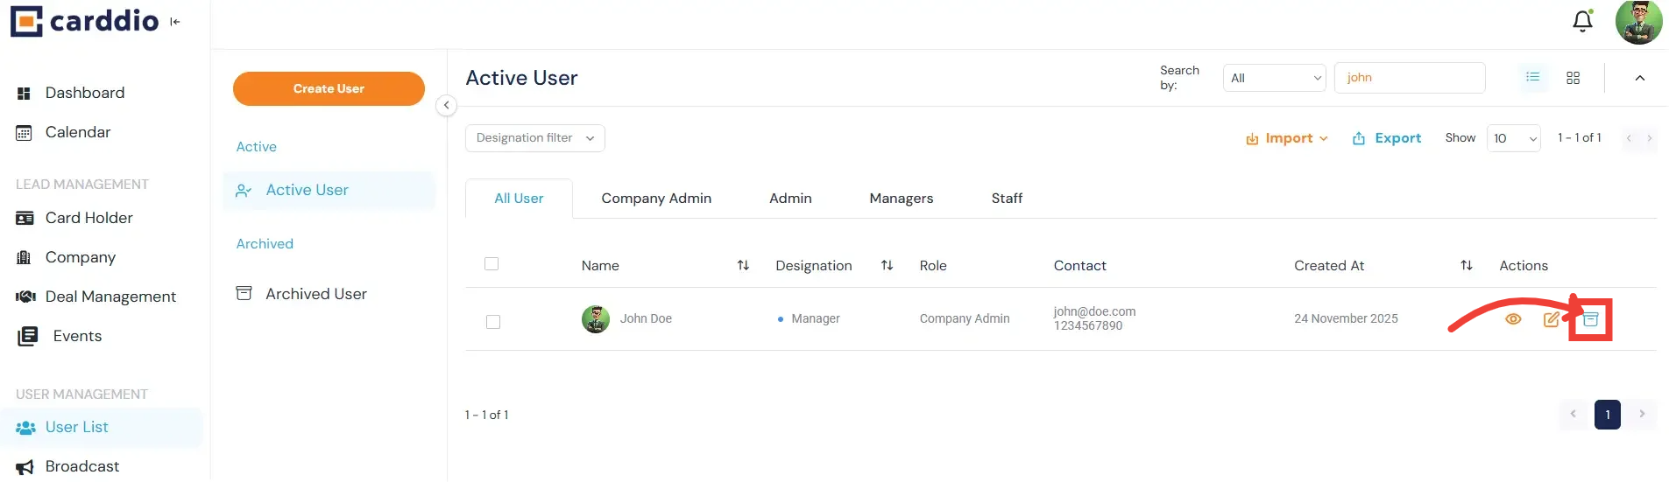Open the notification bell

coord(1582,21)
